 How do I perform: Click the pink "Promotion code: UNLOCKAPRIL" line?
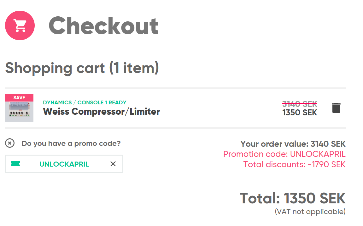tap(284, 154)
